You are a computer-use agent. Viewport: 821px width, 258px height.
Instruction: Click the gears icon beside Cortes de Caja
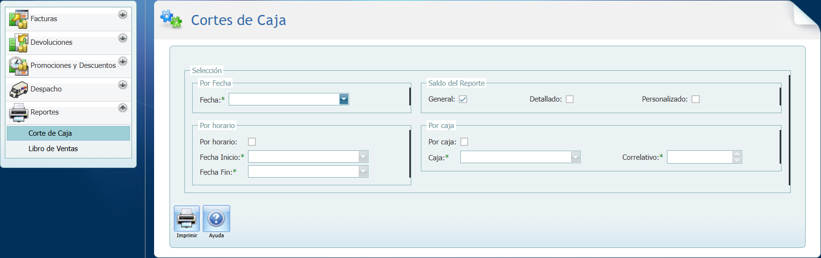pos(171,19)
